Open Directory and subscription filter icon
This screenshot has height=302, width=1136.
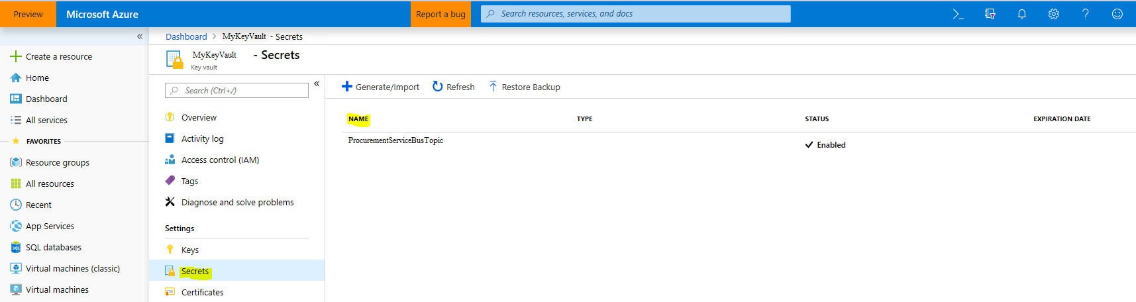(x=990, y=14)
